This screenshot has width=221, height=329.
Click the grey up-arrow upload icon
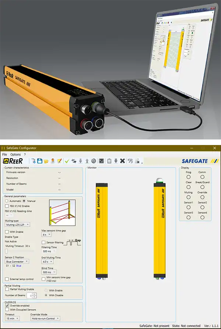pos(87,161)
